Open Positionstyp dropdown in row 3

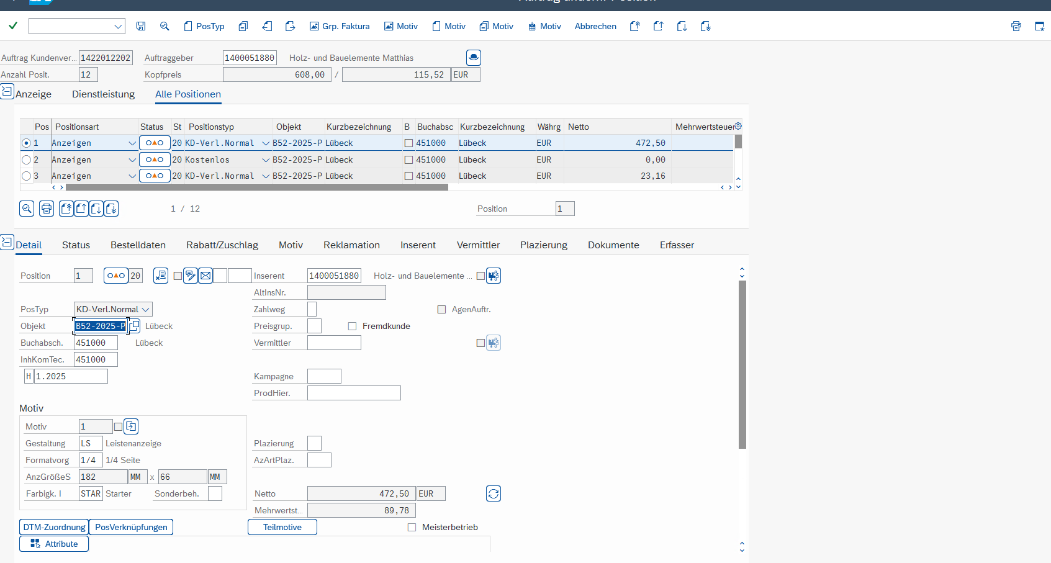click(x=266, y=176)
